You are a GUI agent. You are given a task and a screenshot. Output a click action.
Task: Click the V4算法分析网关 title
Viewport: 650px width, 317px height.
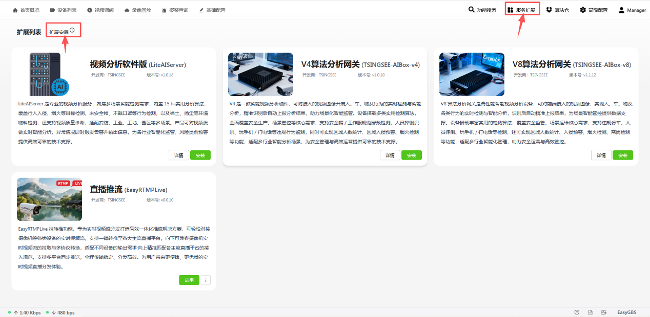point(330,64)
